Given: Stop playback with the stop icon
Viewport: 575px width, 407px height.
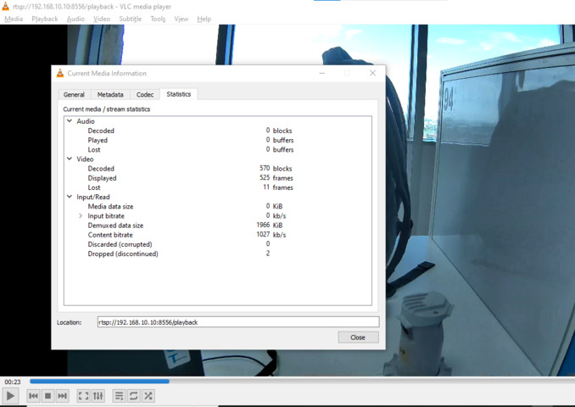Looking at the screenshot, I should (x=47, y=396).
